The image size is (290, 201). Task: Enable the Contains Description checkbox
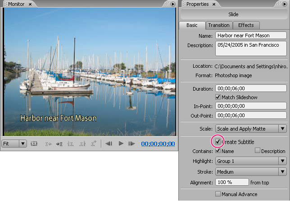click(x=257, y=150)
